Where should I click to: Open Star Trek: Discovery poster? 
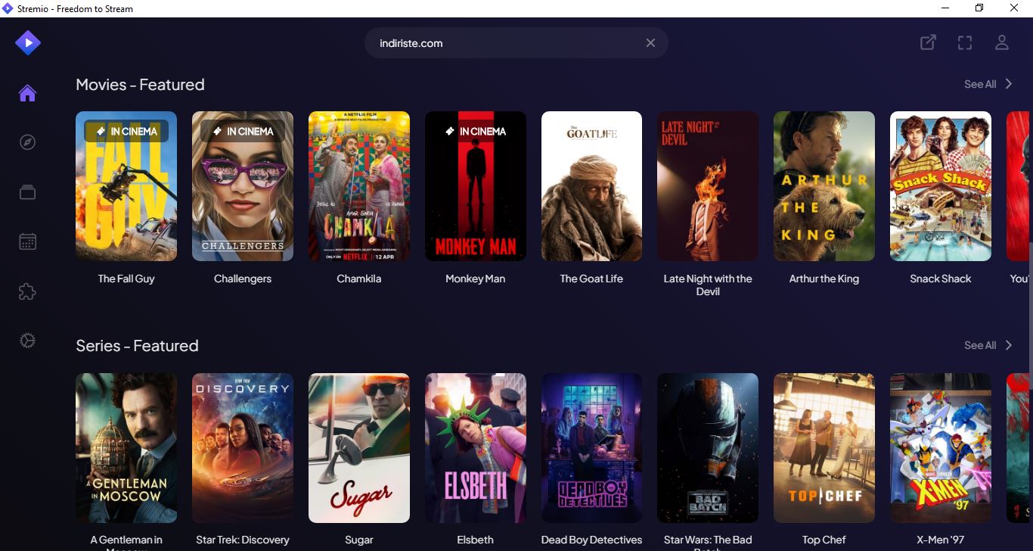243,447
